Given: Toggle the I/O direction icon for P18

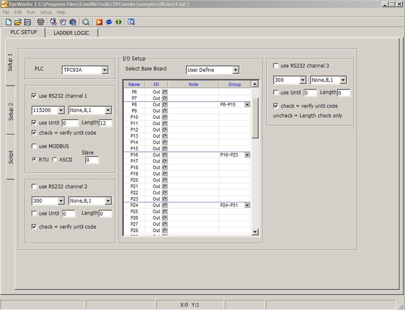Looking at the screenshot, I should click(x=165, y=167).
